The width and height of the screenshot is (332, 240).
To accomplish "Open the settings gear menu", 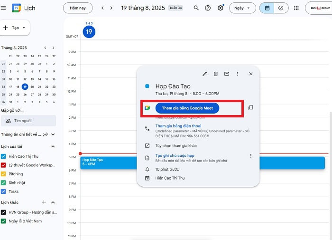I will pyautogui.click(x=221, y=8).
